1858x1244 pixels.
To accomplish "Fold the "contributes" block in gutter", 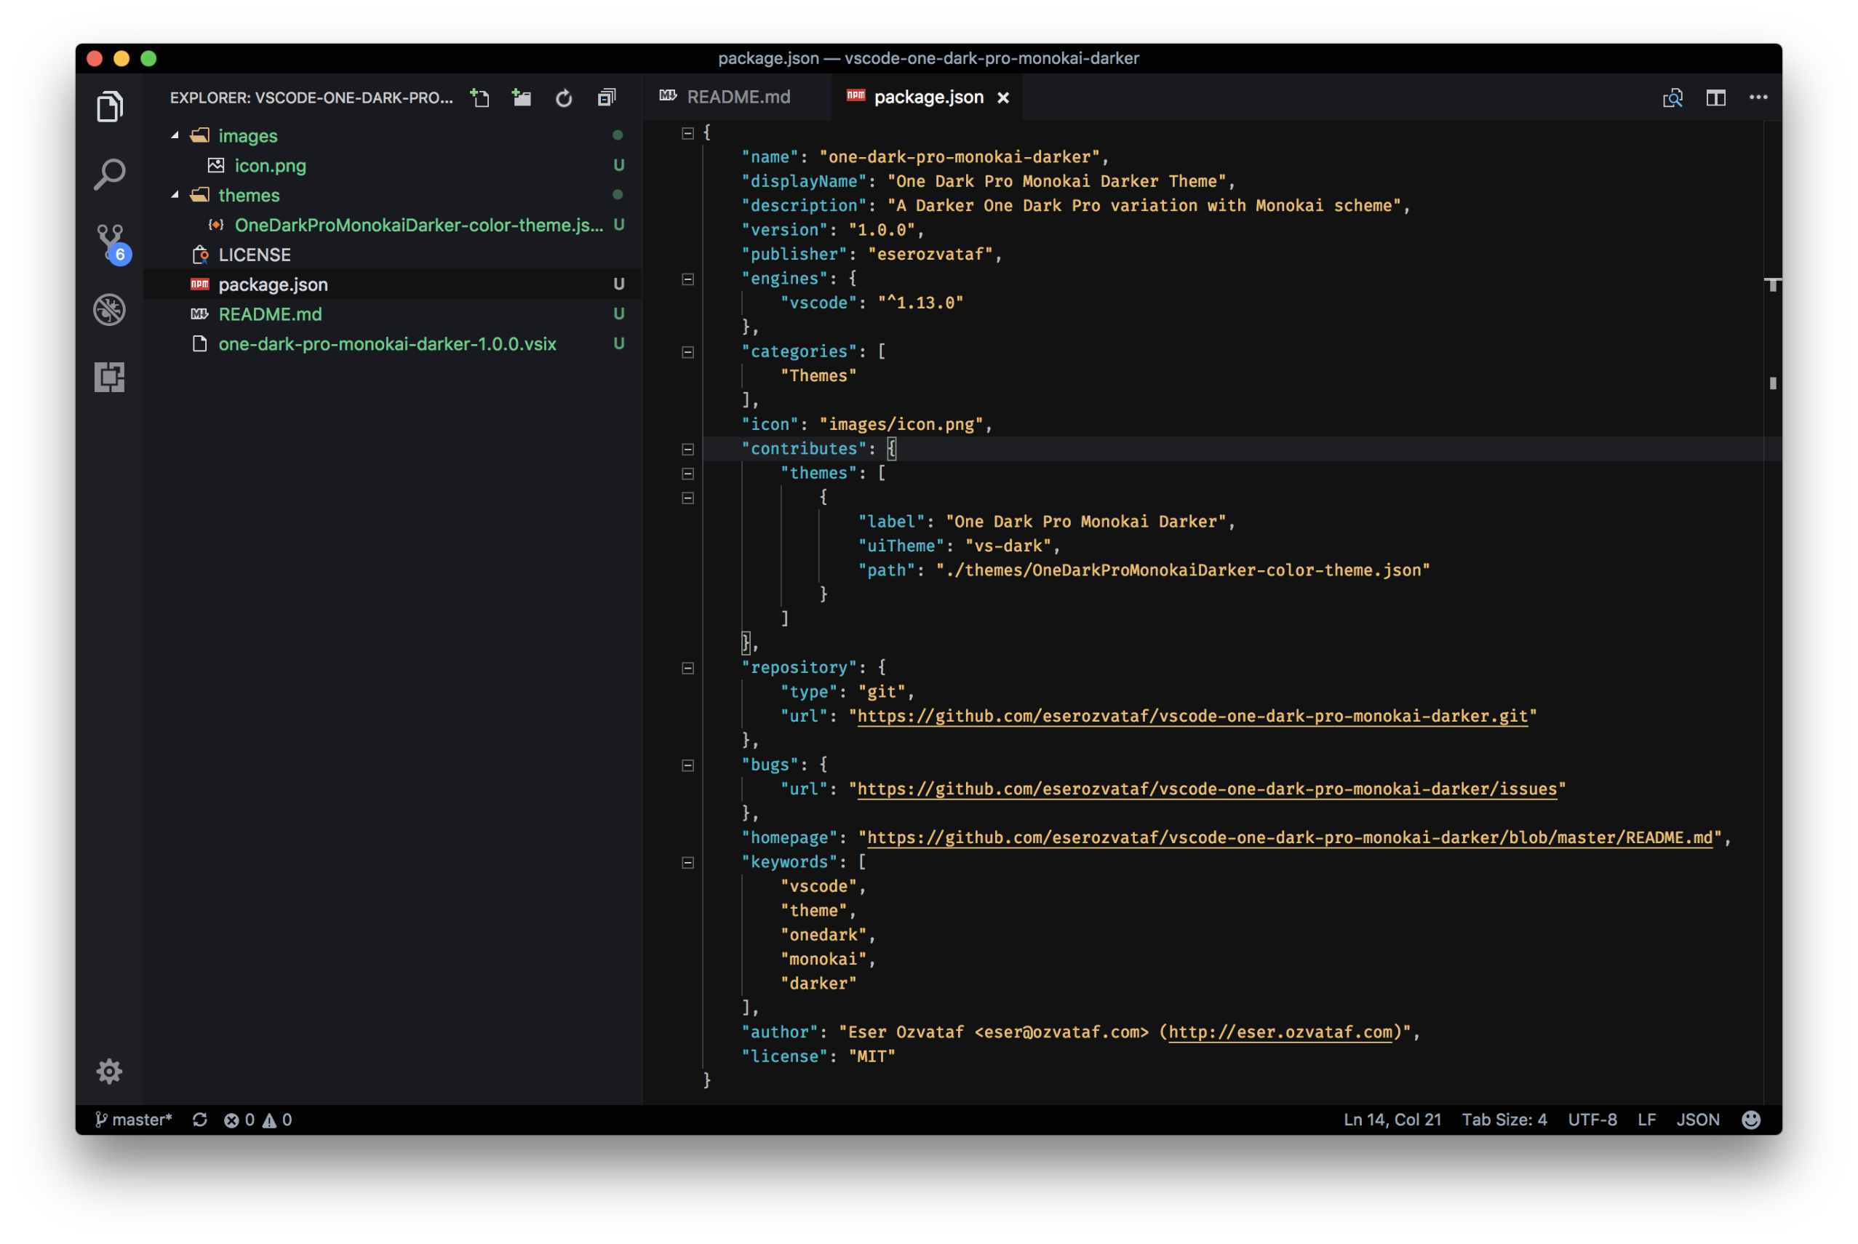I will (x=687, y=449).
